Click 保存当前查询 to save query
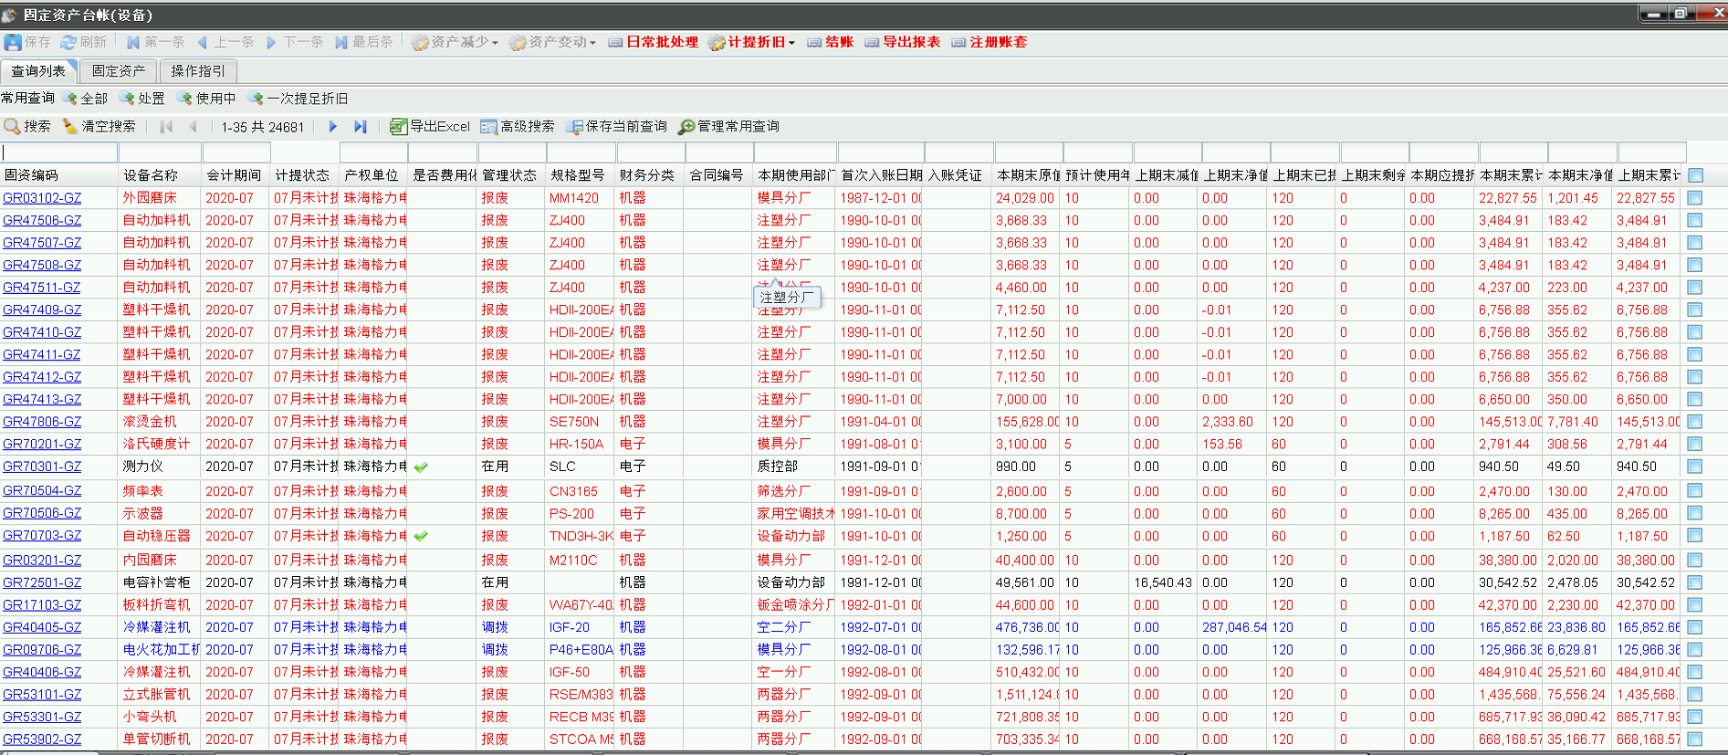The height and width of the screenshot is (755, 1728). (616, 126)
